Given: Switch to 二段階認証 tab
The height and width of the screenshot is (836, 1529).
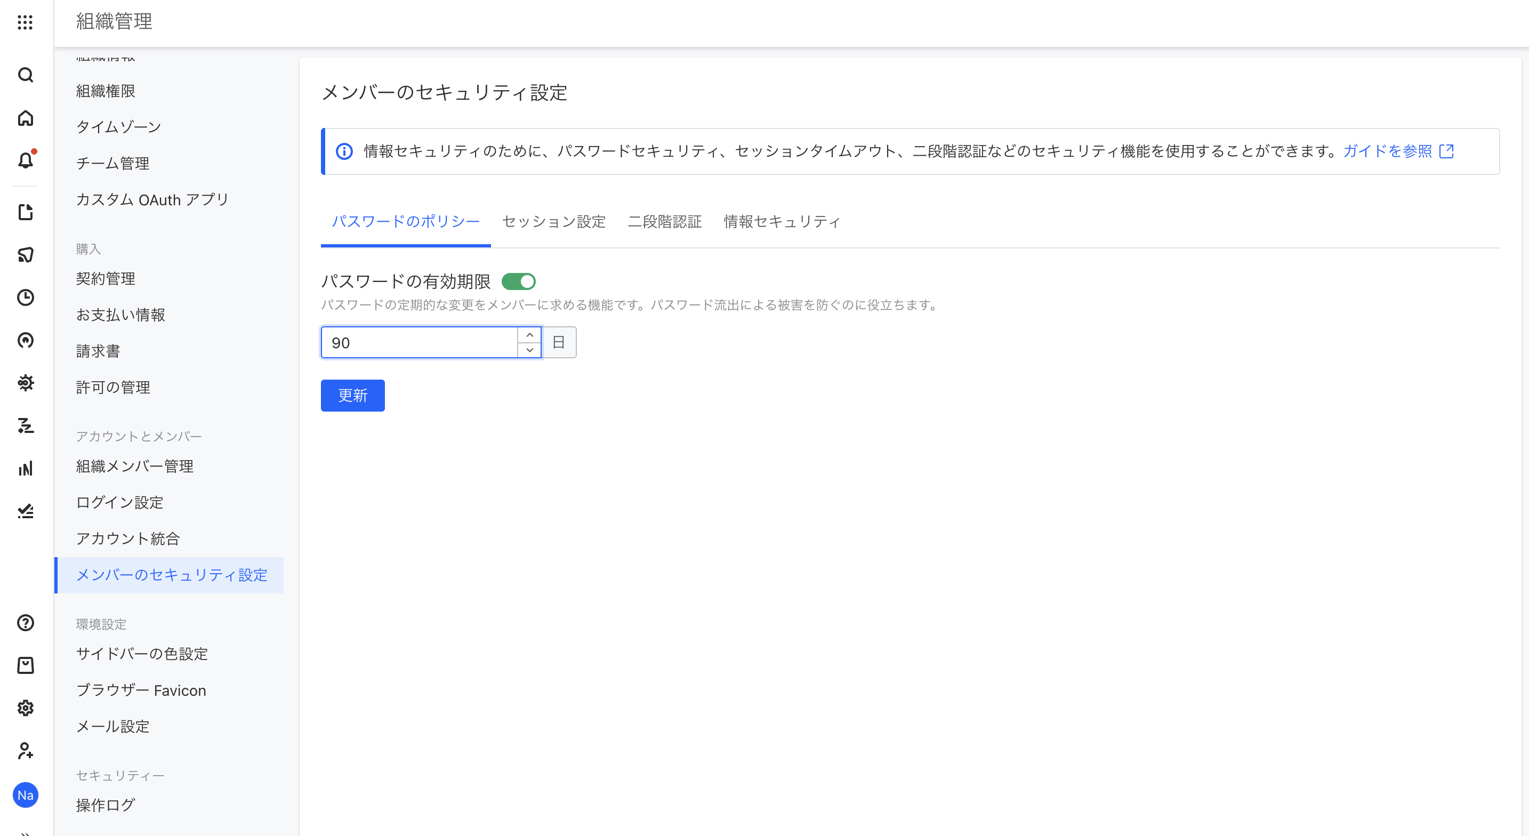Looking at the screenshot, I should 664,221.
